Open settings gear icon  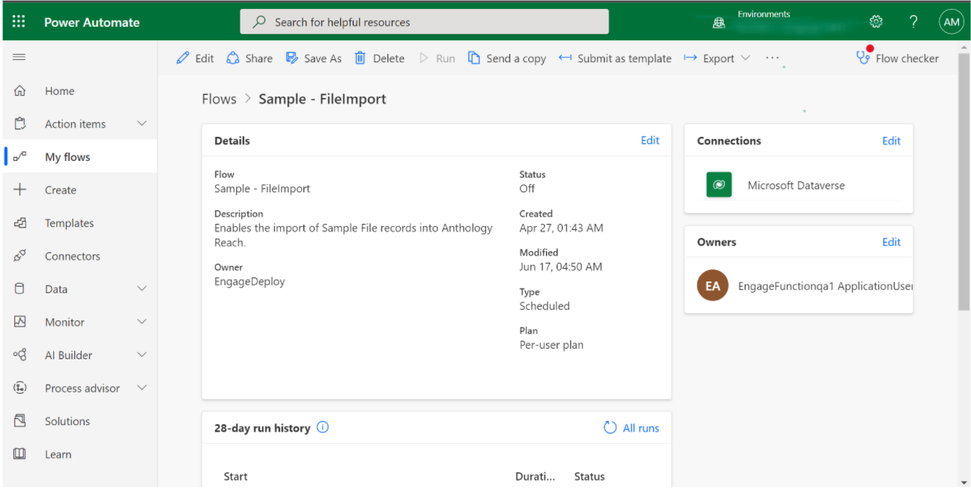pos(876,22)
